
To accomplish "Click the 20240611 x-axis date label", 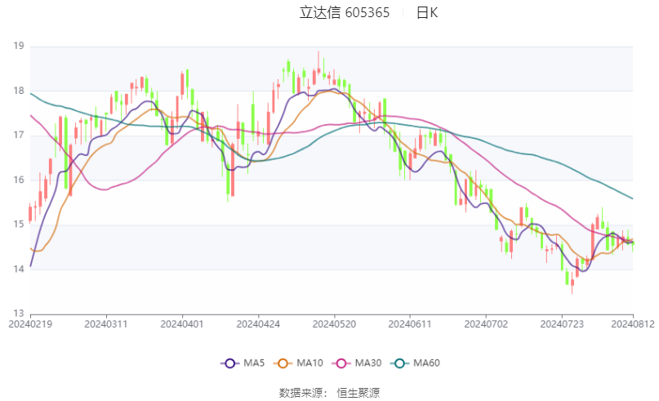I will 410,324.
